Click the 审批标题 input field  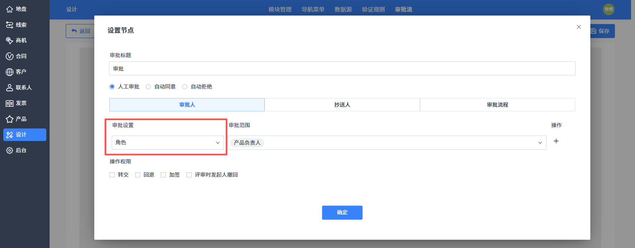342,68
